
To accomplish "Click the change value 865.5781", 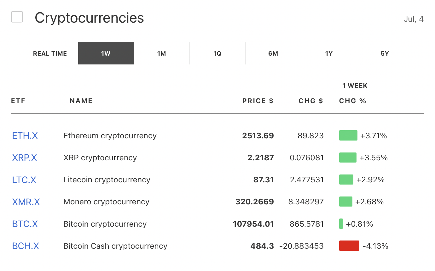I will (x=307, y=224).
